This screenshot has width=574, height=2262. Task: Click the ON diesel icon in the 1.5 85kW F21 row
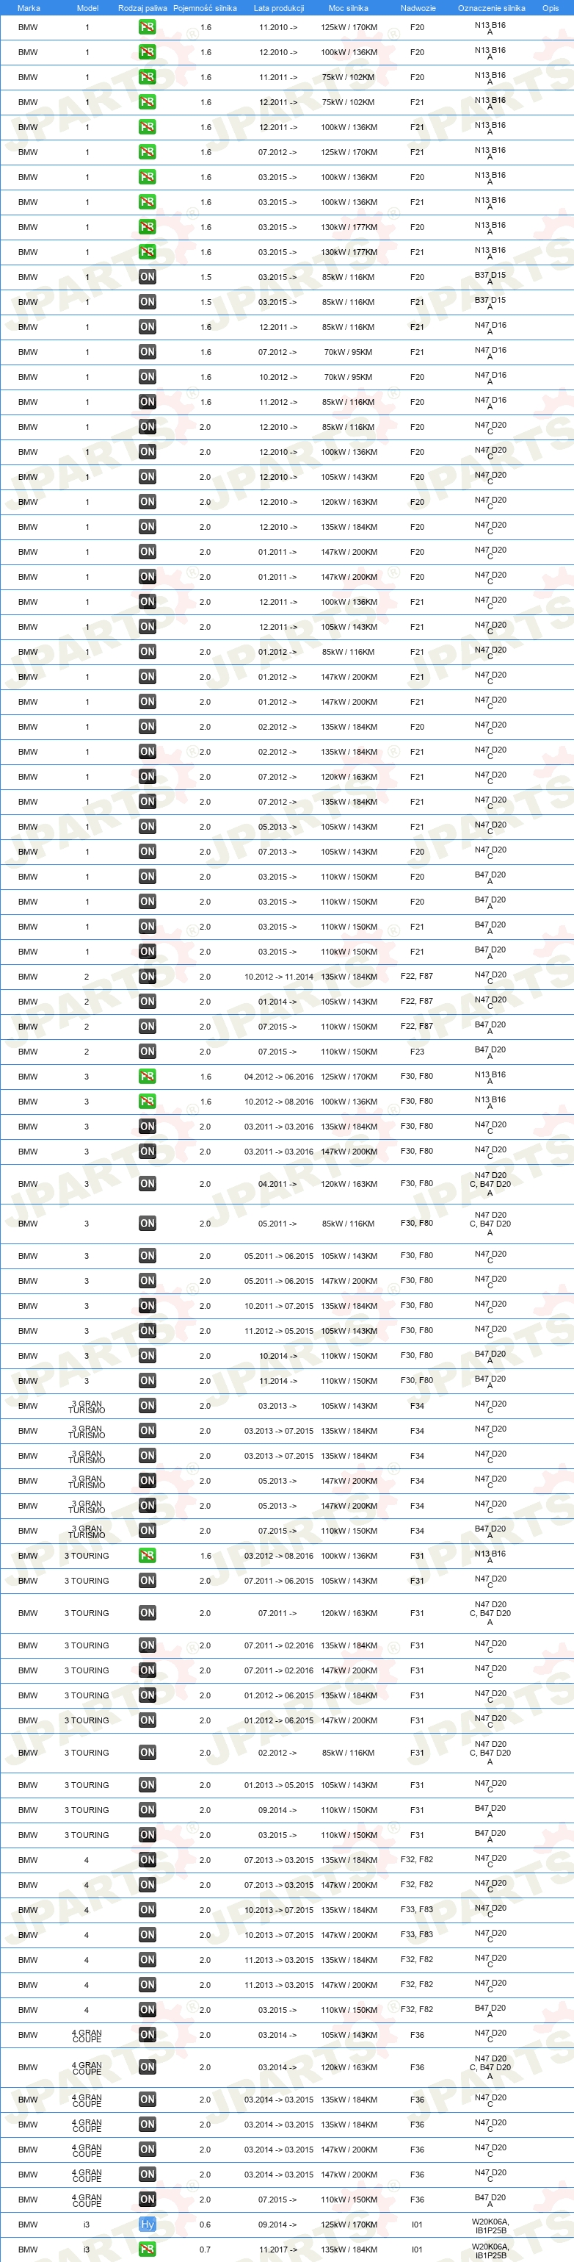click(148, 302)
